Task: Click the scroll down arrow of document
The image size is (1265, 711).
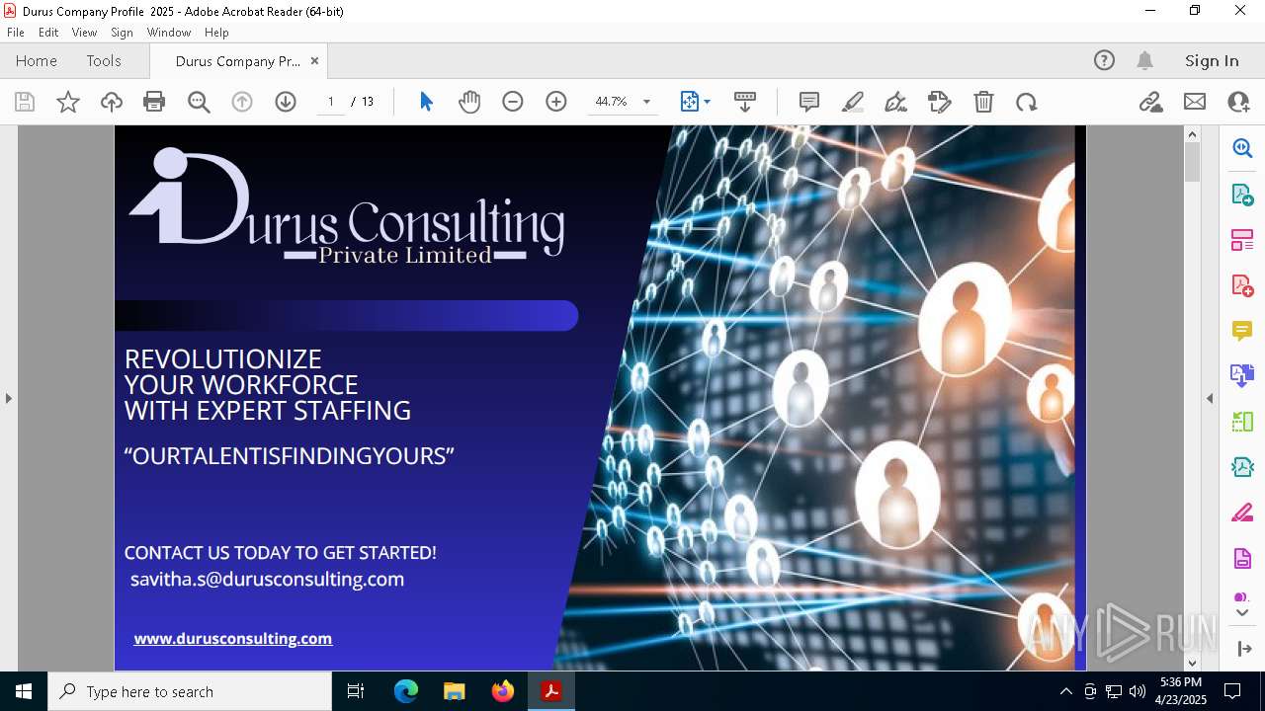Action: pos(1192,663)
